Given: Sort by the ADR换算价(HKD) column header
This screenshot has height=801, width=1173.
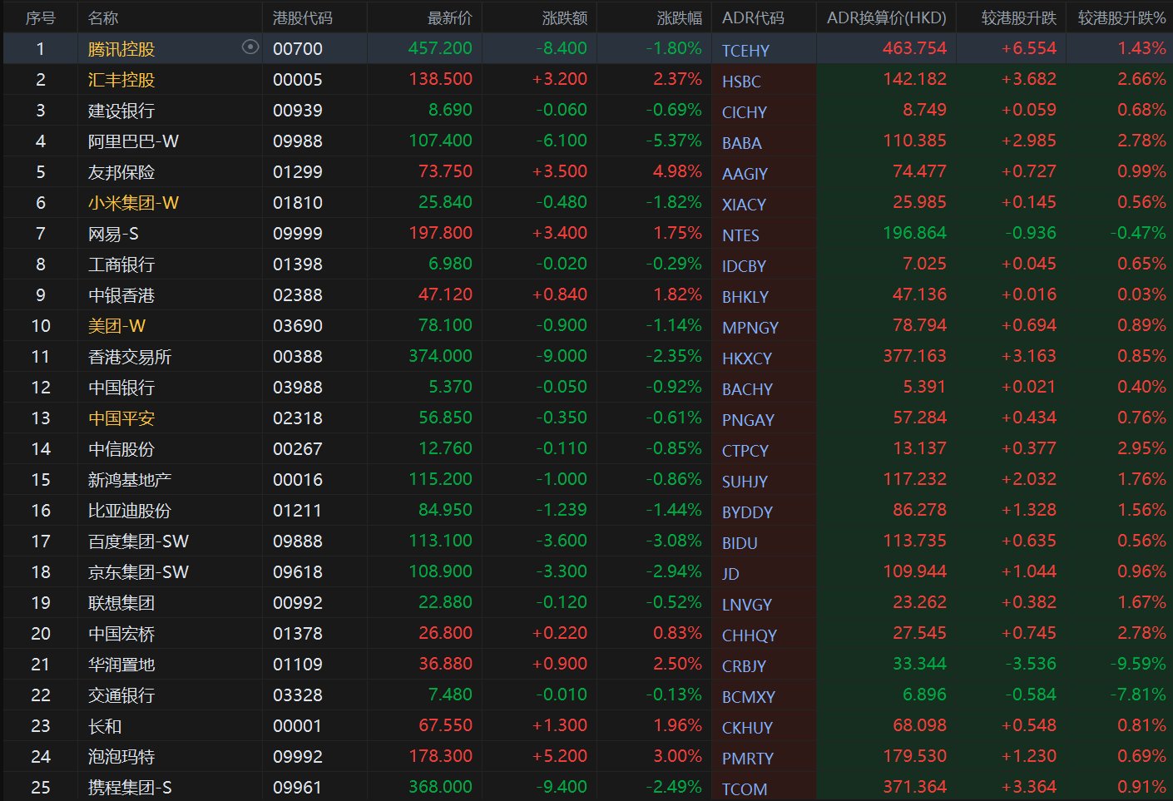Looking at the screenshot, I should 887,17.
